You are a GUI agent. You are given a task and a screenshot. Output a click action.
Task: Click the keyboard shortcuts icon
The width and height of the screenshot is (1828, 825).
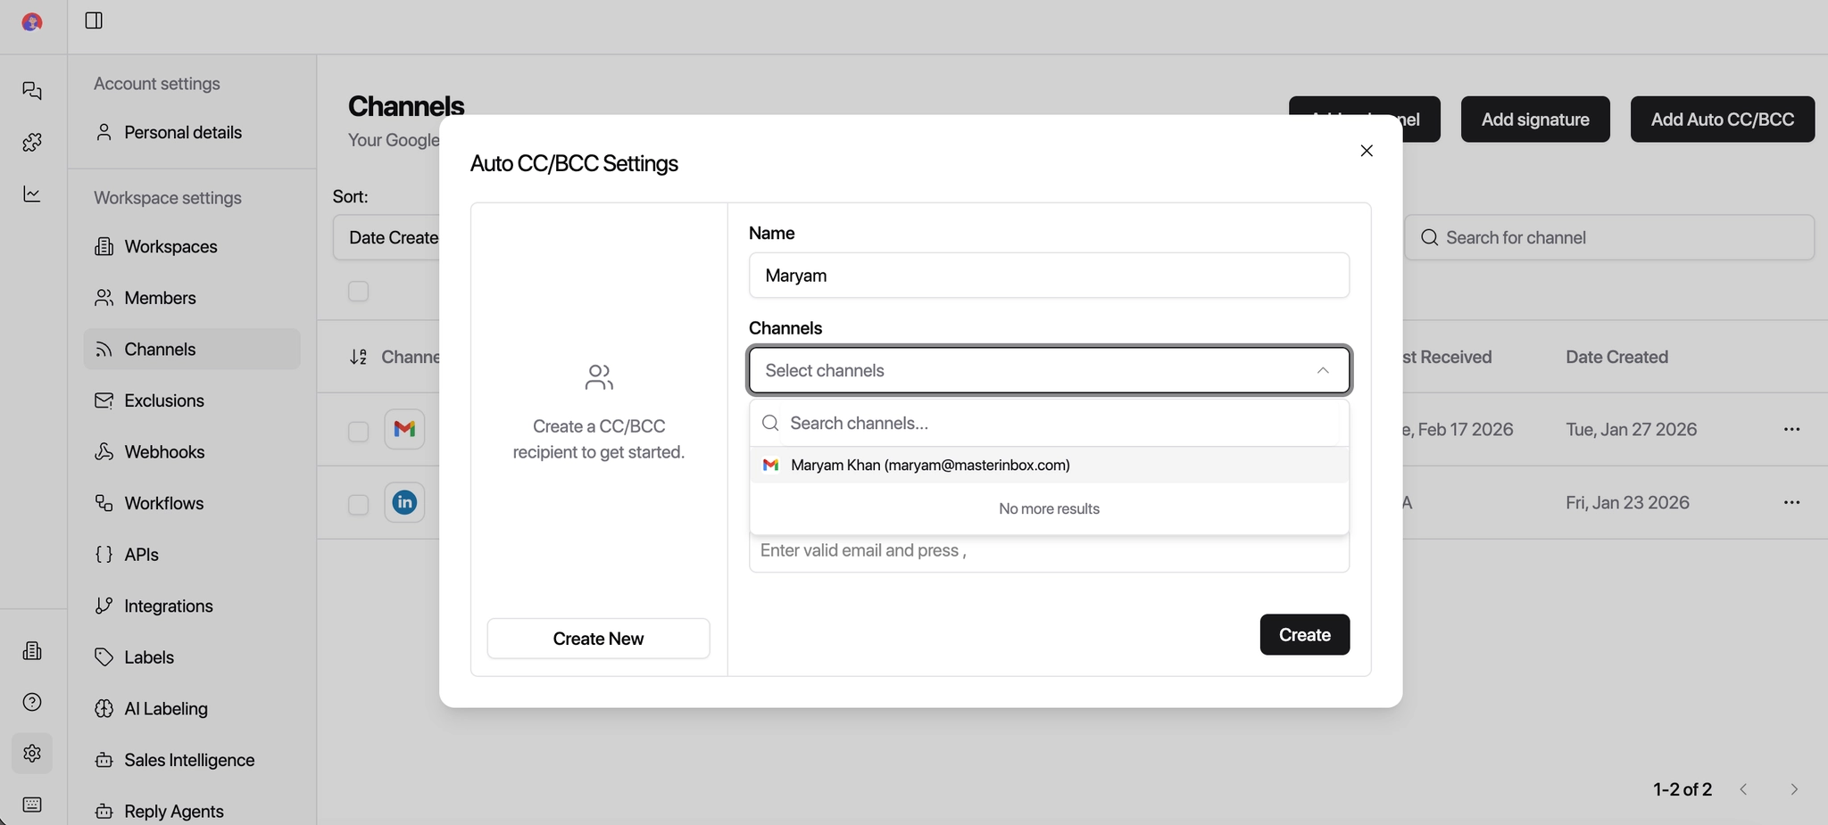click(x=32, y=804)
